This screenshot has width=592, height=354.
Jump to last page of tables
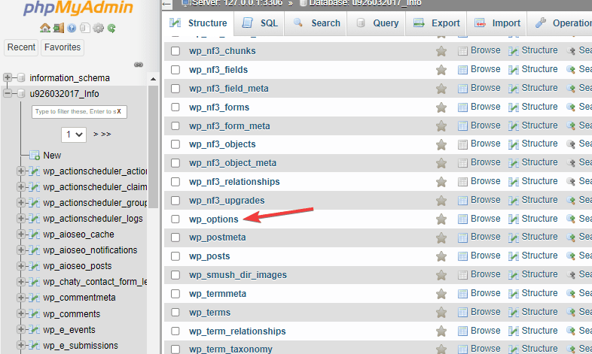coord(106,134)
